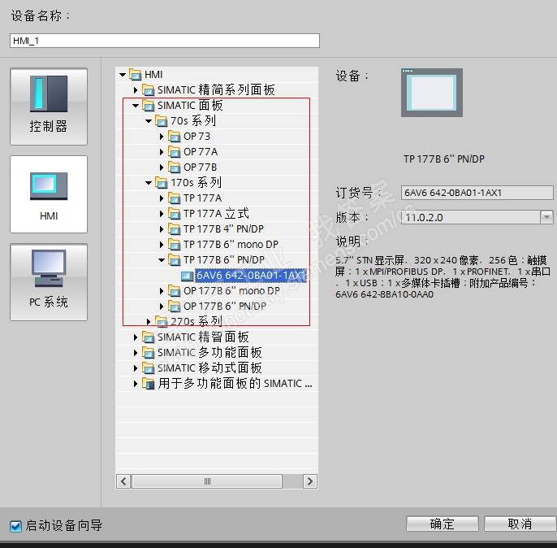The image size is (557, 548).
Task: Expand the OP 73 node arrow
Action: point(162,137)
